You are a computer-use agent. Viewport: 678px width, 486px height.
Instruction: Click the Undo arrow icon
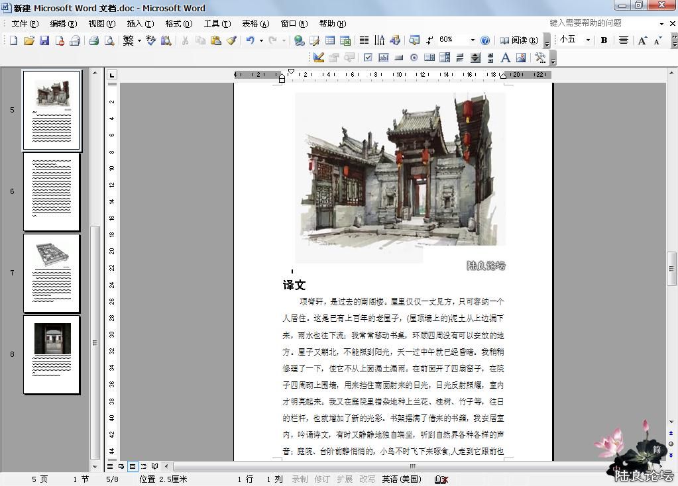250,40
